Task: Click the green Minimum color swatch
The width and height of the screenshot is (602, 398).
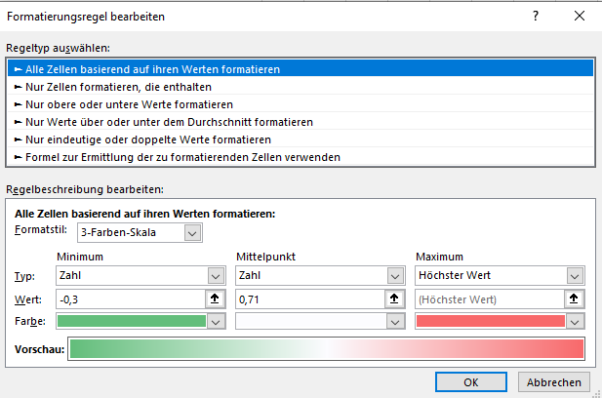Action: pyautogui.click(x=132, y=321)
